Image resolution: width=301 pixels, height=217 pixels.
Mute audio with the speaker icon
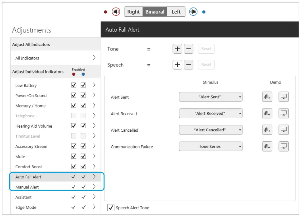click(116, 11)
